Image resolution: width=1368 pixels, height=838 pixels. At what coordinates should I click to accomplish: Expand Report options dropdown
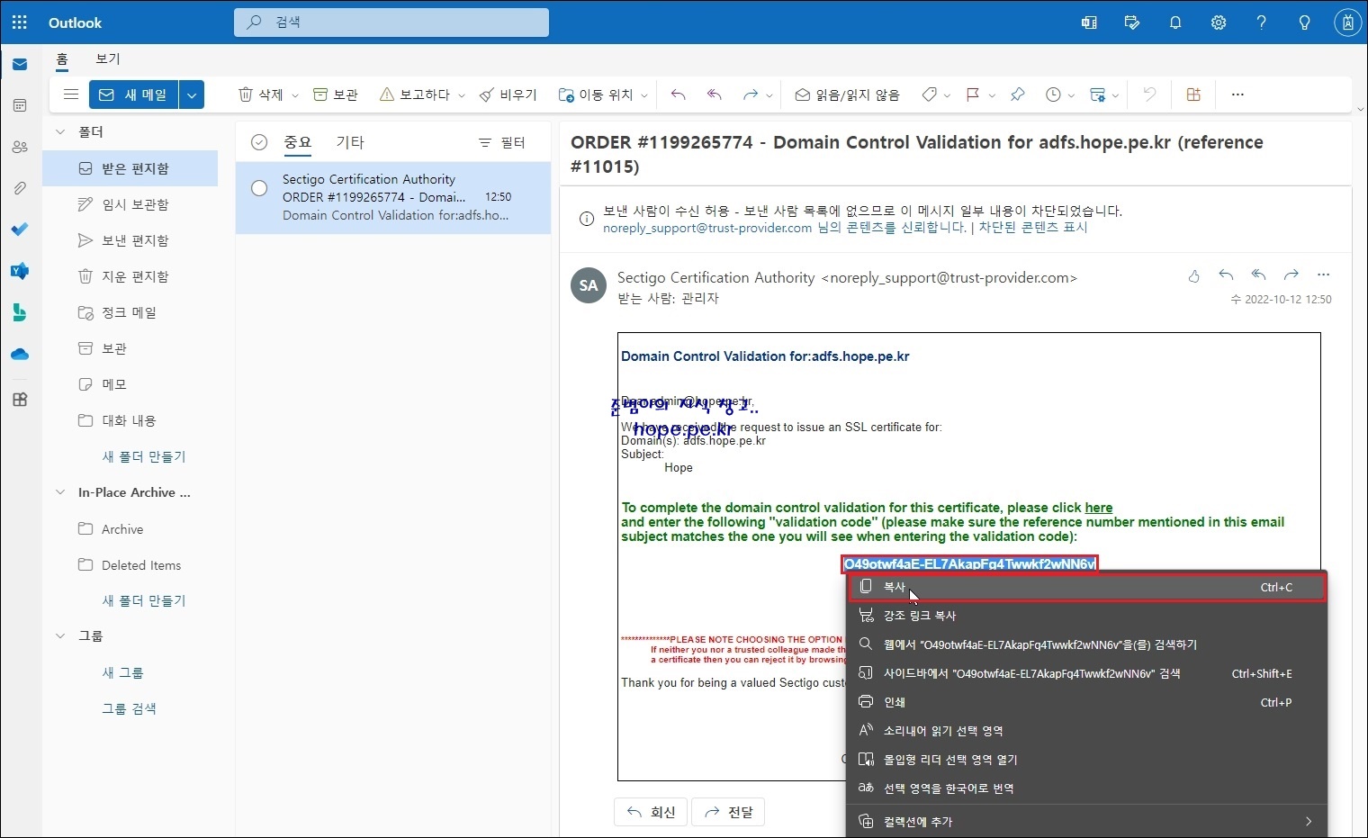click(x=462, y=95)
